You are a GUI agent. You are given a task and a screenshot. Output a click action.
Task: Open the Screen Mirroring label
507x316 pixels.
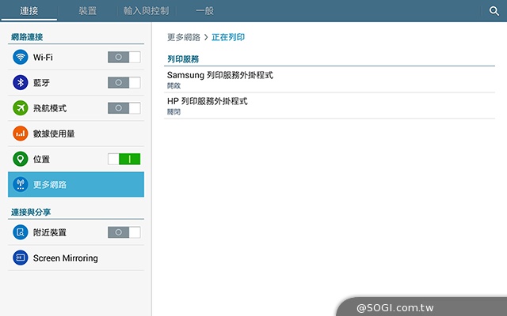click(65, 258)
